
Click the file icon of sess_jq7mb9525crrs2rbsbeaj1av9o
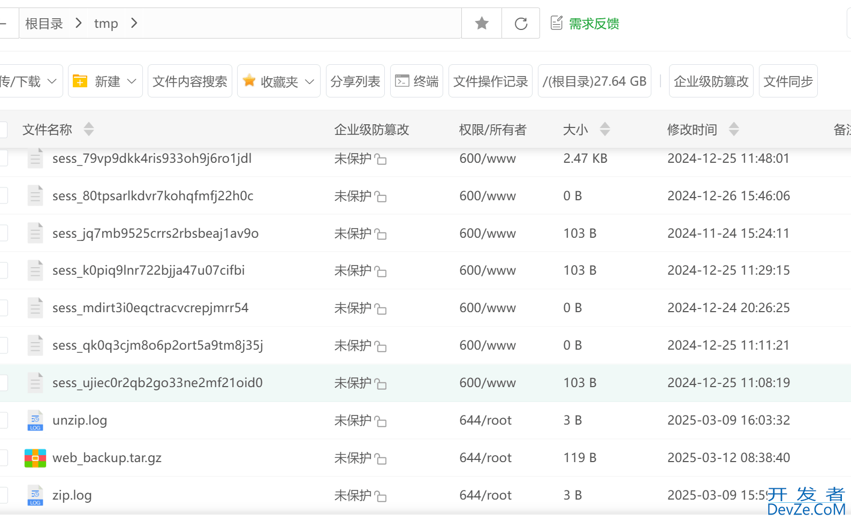tap(35, 233)
